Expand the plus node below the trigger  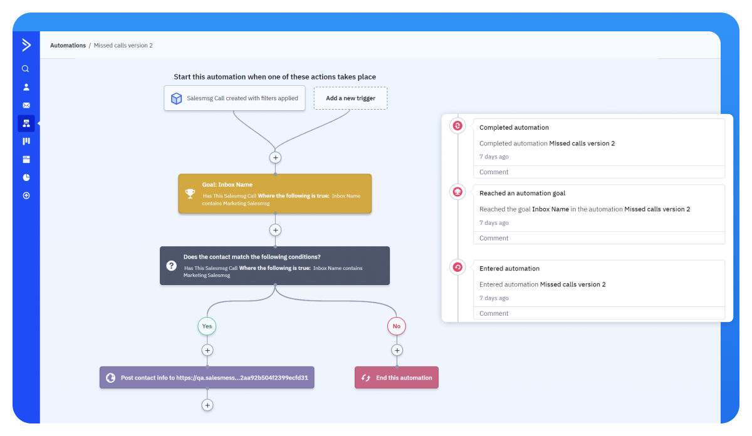275,157
